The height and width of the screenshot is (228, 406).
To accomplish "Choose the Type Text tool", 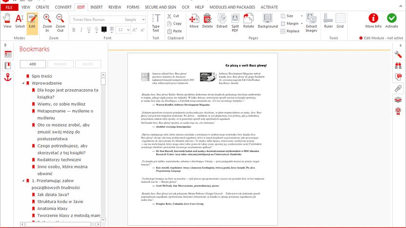I will (x=156, y=23).
